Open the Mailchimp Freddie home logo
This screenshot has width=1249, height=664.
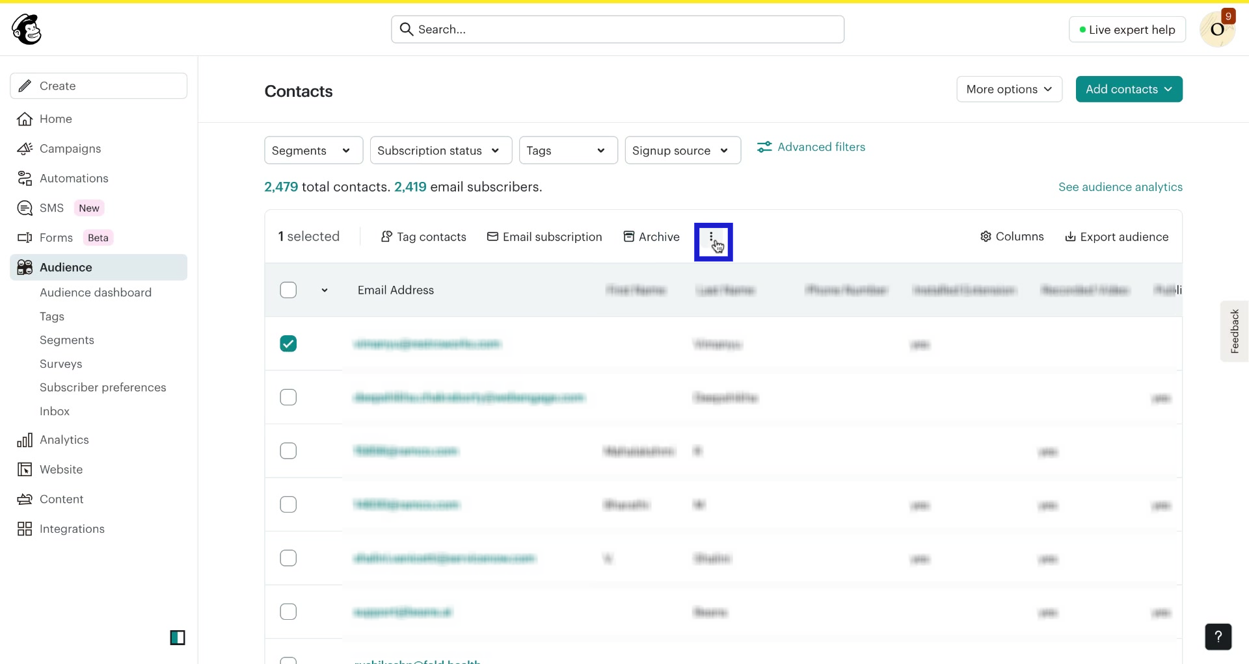point(26,29)
